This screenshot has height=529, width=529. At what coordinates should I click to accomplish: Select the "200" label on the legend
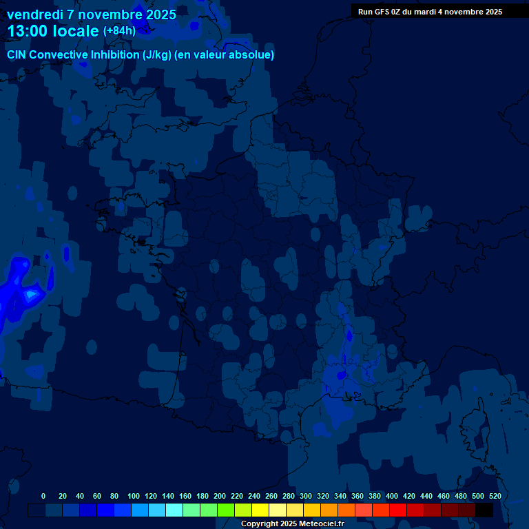(220, 496)
